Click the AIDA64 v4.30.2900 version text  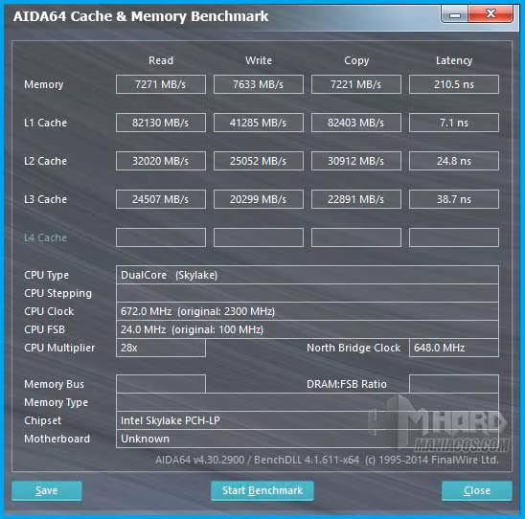point(199,460)
